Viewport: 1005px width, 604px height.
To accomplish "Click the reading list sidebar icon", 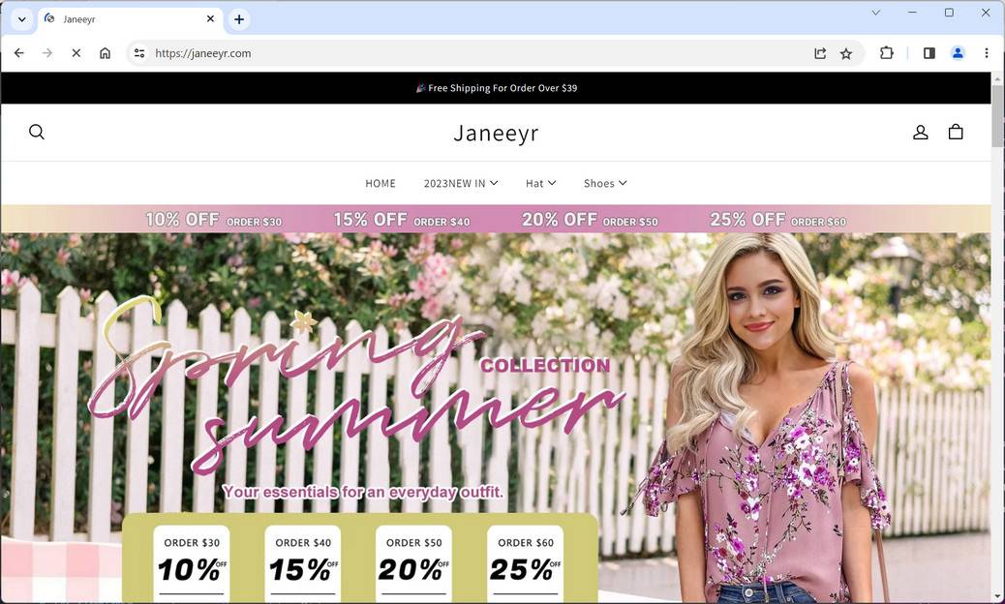I will [x=929, y=53].
